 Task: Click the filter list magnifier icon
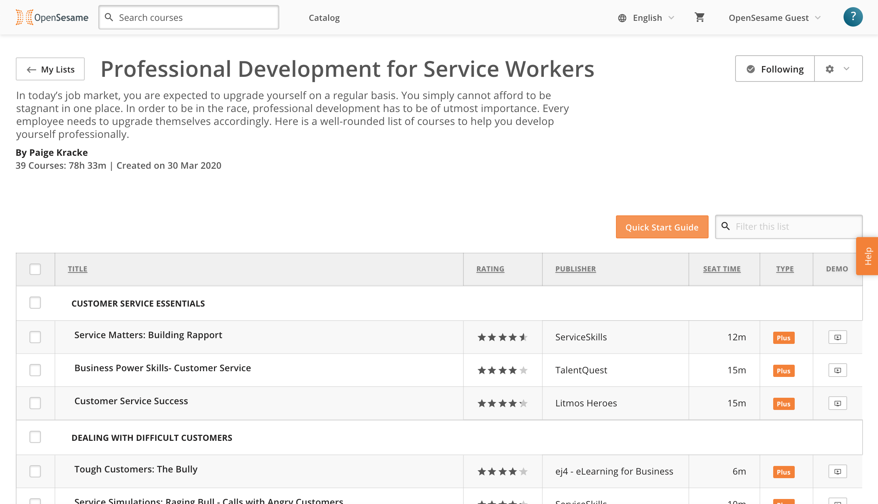coord(725,226)
